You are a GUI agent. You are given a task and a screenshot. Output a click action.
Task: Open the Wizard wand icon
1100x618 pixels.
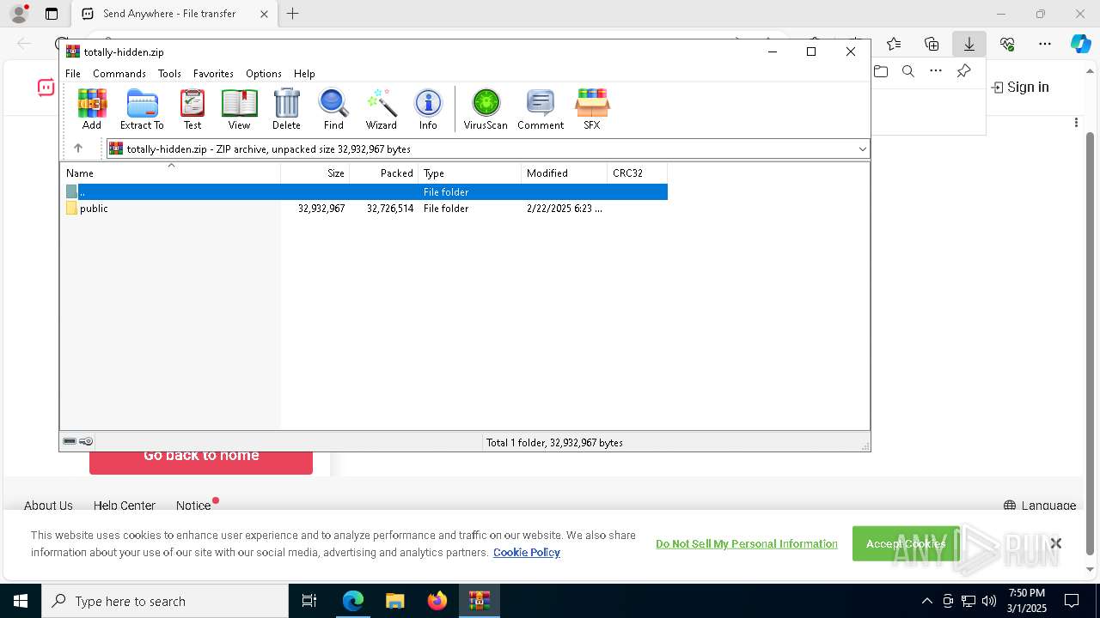pos(381,109)
